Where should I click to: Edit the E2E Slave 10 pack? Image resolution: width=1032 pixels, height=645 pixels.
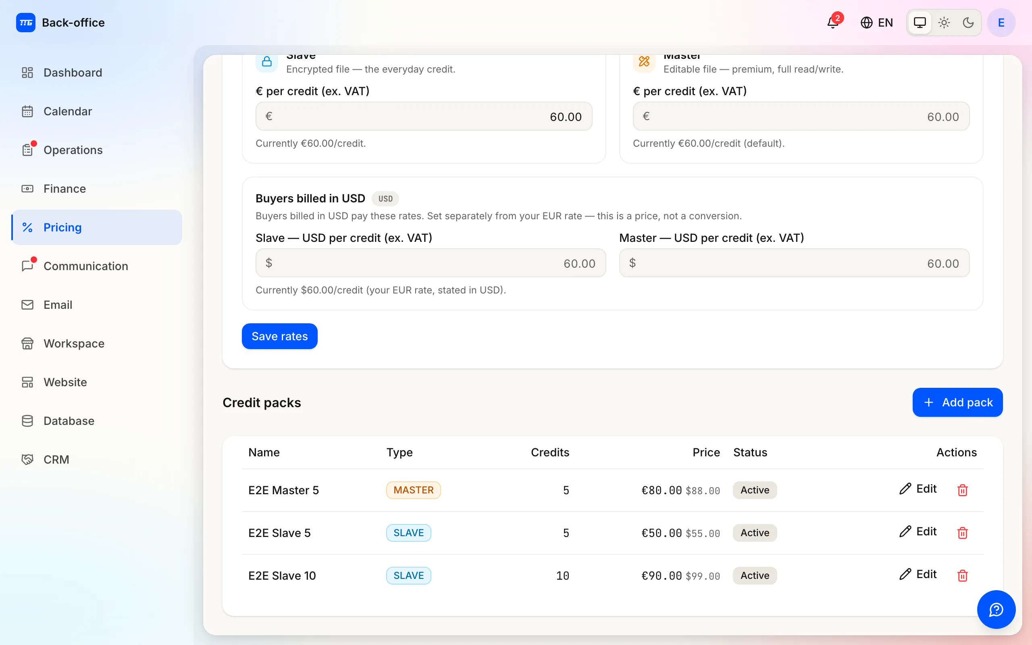918,574
